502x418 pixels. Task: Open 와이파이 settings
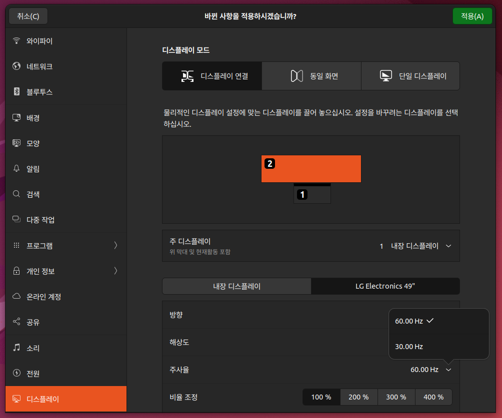click(66, 41)
